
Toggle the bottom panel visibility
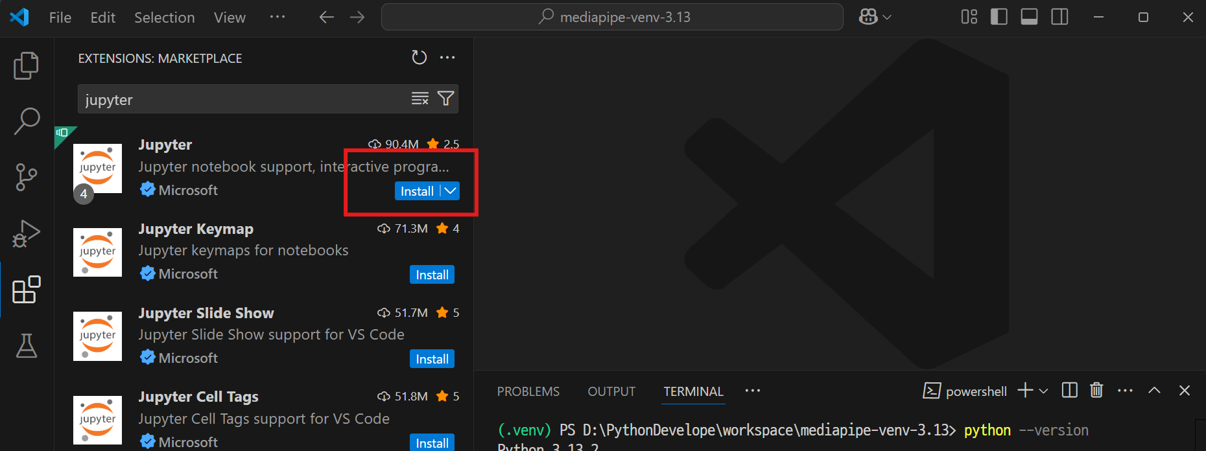coord(1029,17)
